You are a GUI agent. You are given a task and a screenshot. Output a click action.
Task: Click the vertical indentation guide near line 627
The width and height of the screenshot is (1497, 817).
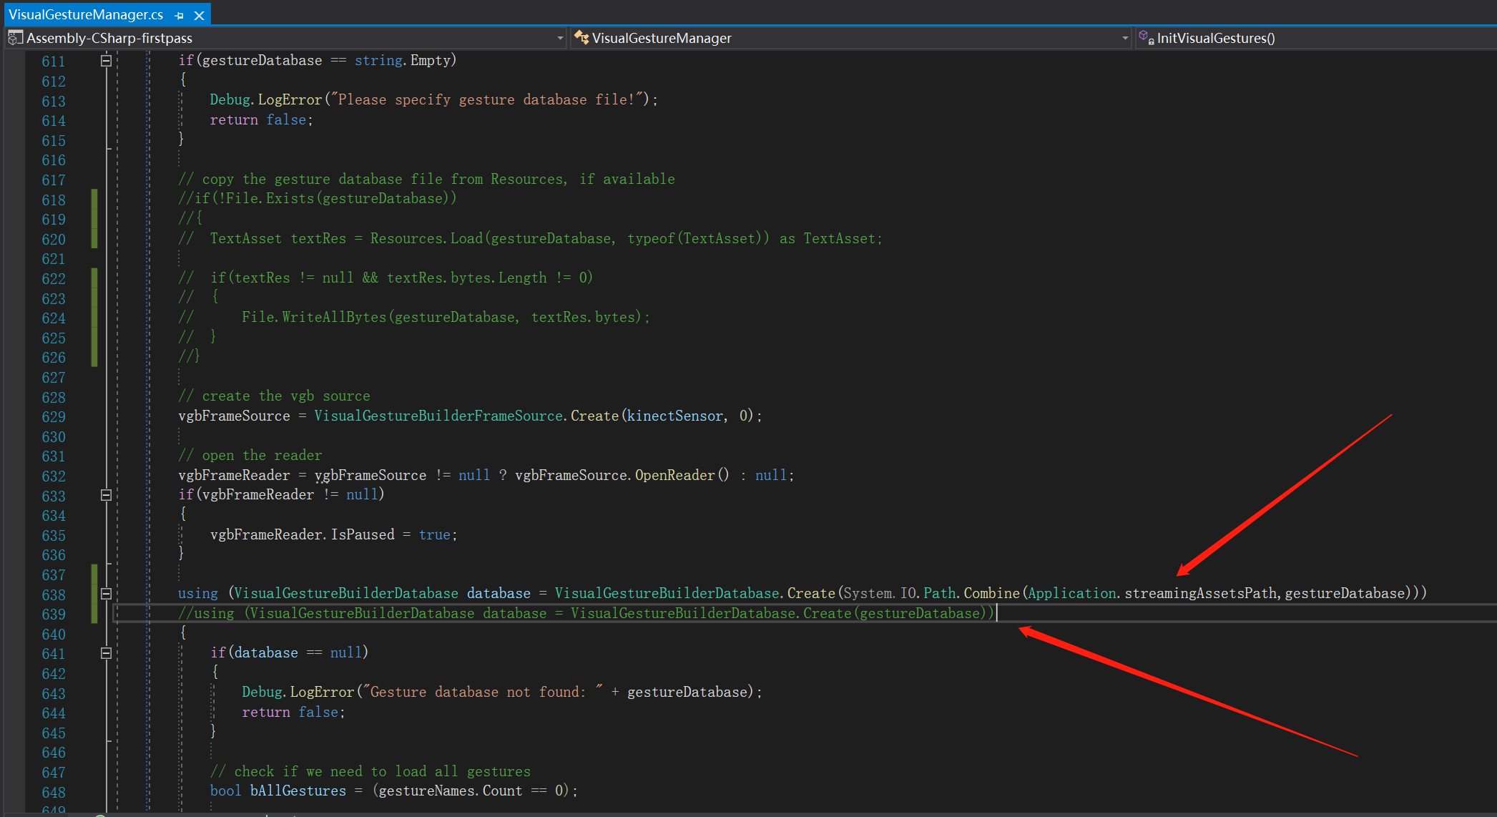click(117, 378)
